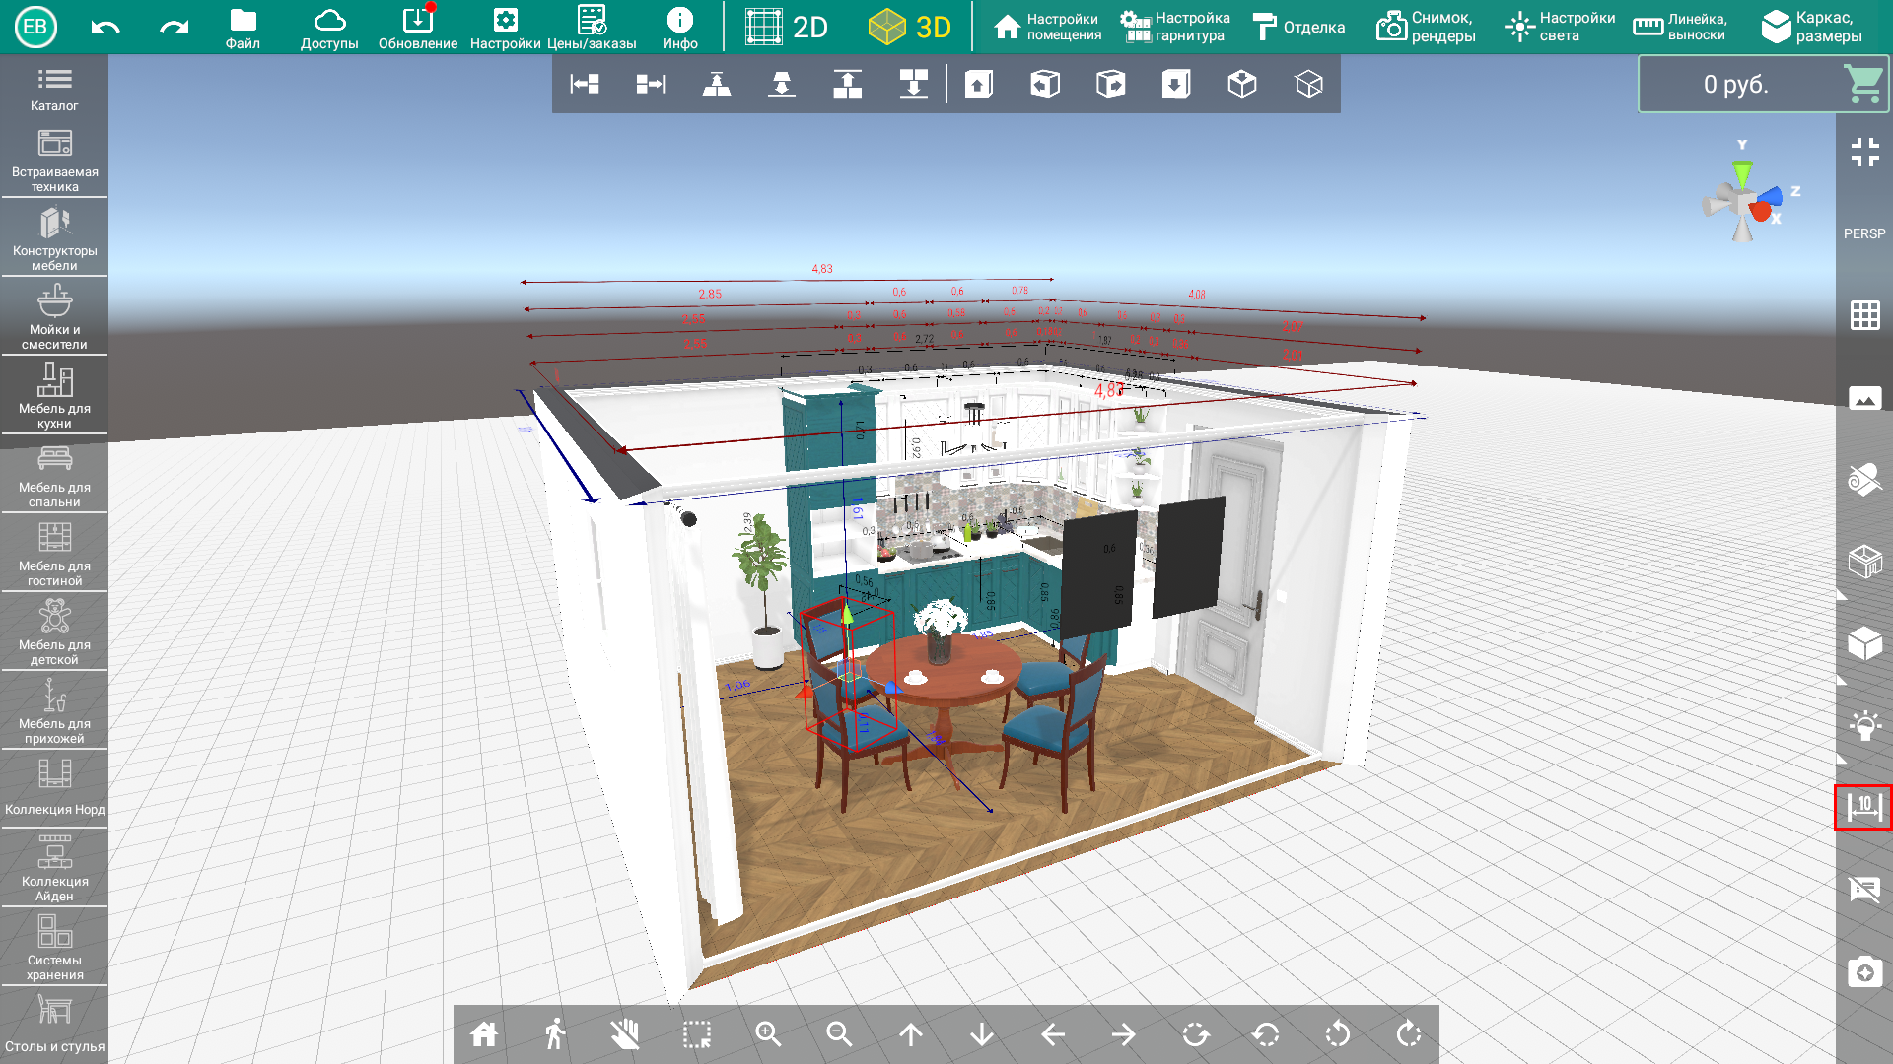The width and height of the screenshot is (1893, 1064).
Task: Open the Обновление menu
Action: [x=418, y=29]
